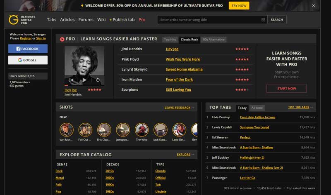This screenshot has width=331, height=195.
Task: Select the 1990s decade link
Action: pos(110,185)
